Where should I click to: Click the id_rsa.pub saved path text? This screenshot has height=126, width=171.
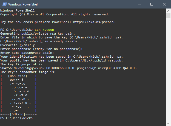click(x=94, y=60)
